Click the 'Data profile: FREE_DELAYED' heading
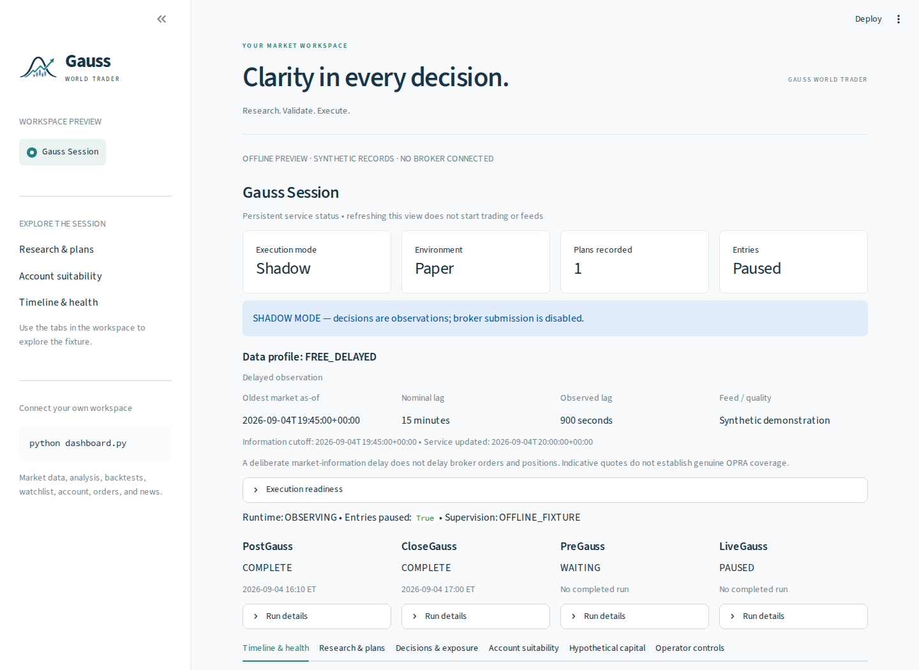 [x=310, y=357]
